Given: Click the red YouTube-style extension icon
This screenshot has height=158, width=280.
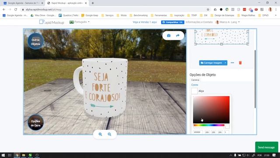Looking at the screenshot, I should (x=256, y=9).
